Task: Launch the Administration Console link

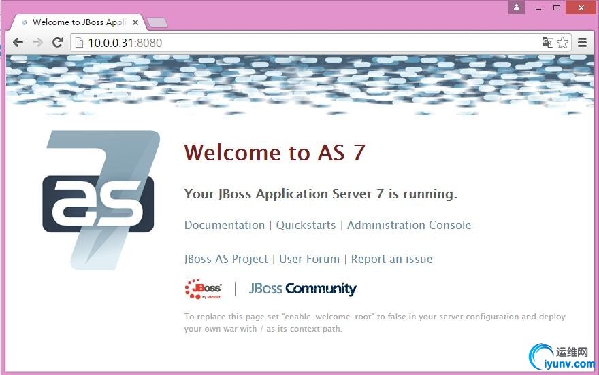Action: tap(409, 225)
